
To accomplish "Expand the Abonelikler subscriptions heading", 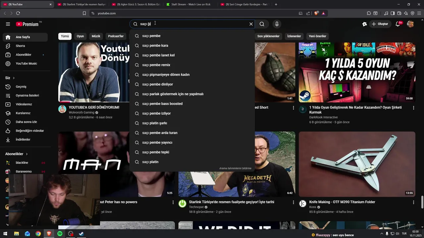I will click(x=17, y=154).
